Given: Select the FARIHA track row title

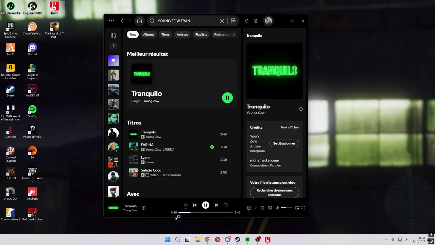Looking at the screenshot, I should [x=147, y=145].
